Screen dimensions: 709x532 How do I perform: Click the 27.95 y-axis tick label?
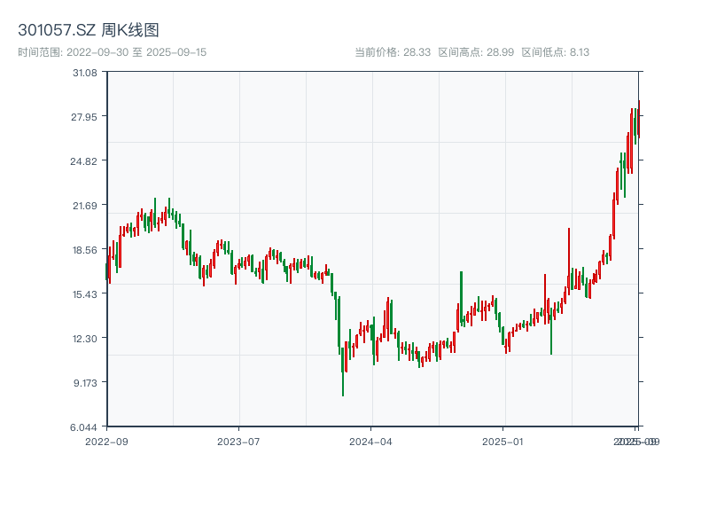(85, 116)
